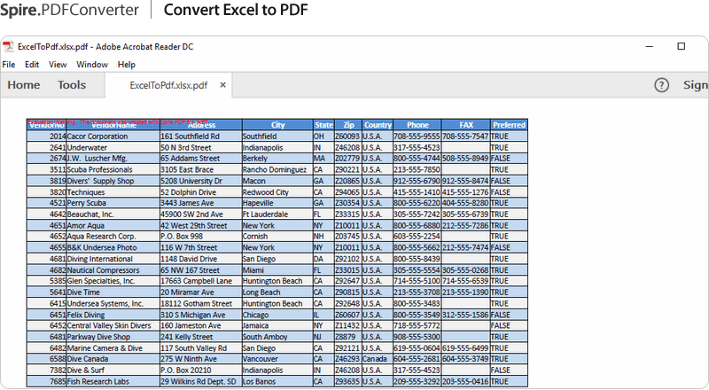Close the ExcelToPdf.xlsx.pdf tab
The image size is (709, 390).
(223, 84)
